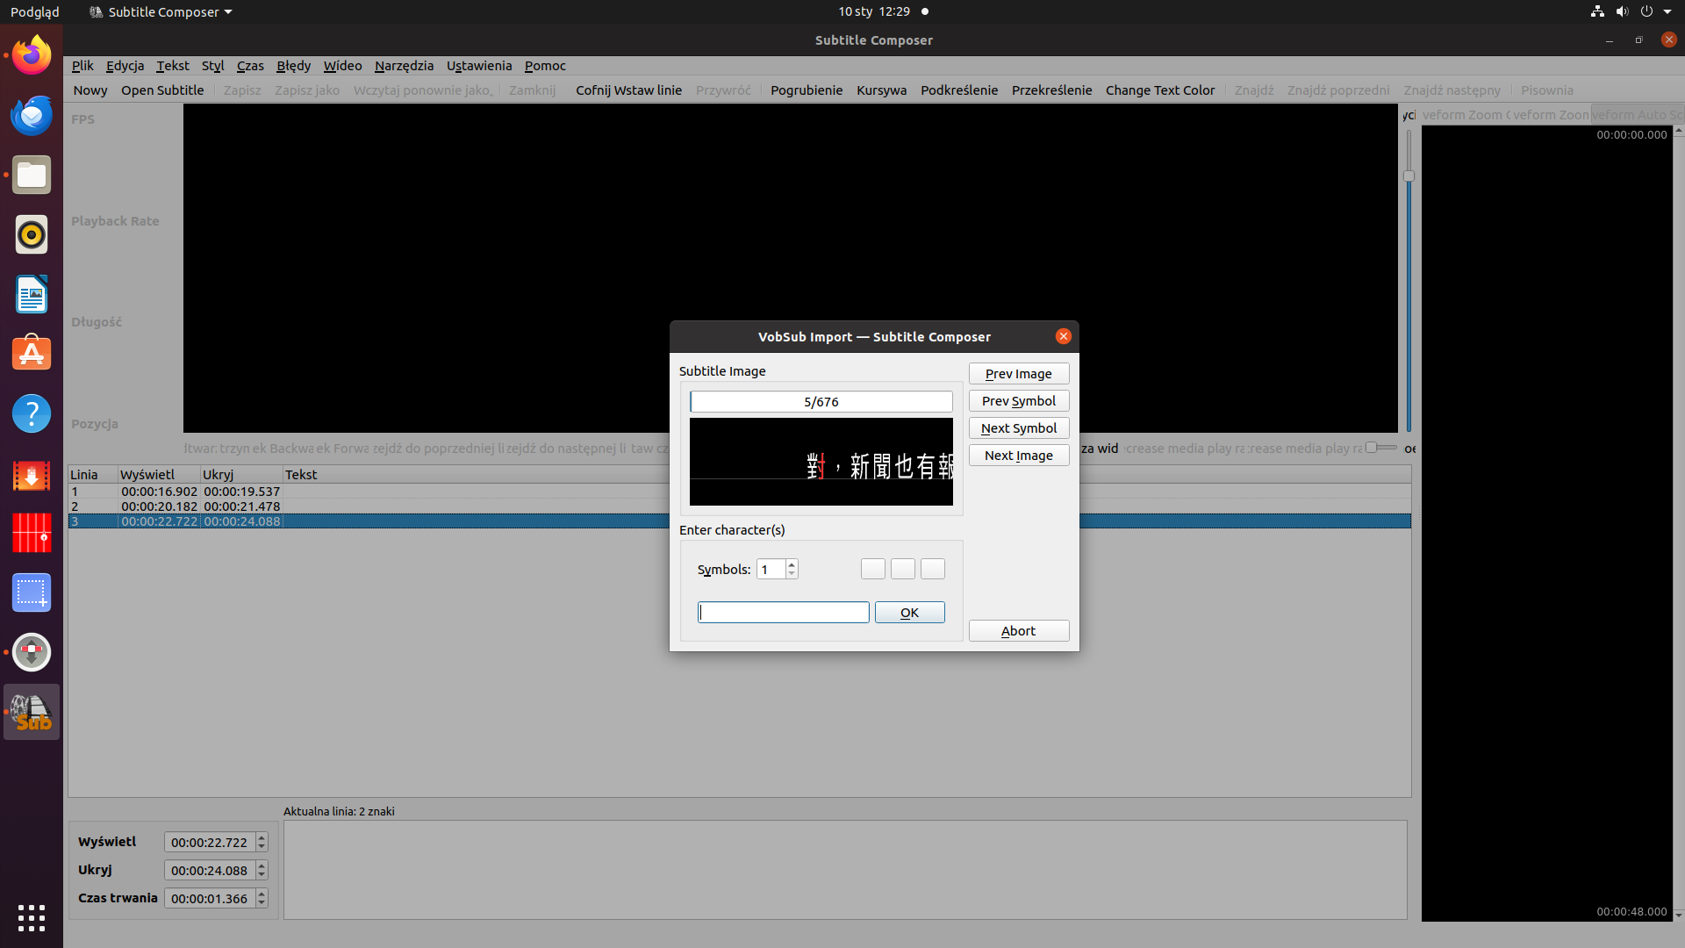Decrease the Ukryj time value
The width and height of the screenshot is (1685, 948).
[x=262, y=875]
